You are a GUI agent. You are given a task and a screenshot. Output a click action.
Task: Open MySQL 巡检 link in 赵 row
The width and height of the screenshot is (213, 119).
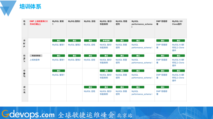tap(90, 60)
